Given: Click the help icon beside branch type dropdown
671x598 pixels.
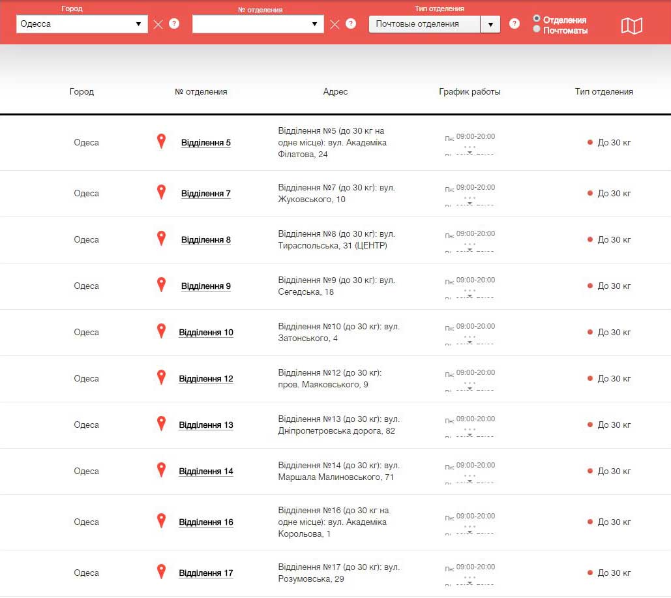Looking at the screenshot, I should 514,23.
